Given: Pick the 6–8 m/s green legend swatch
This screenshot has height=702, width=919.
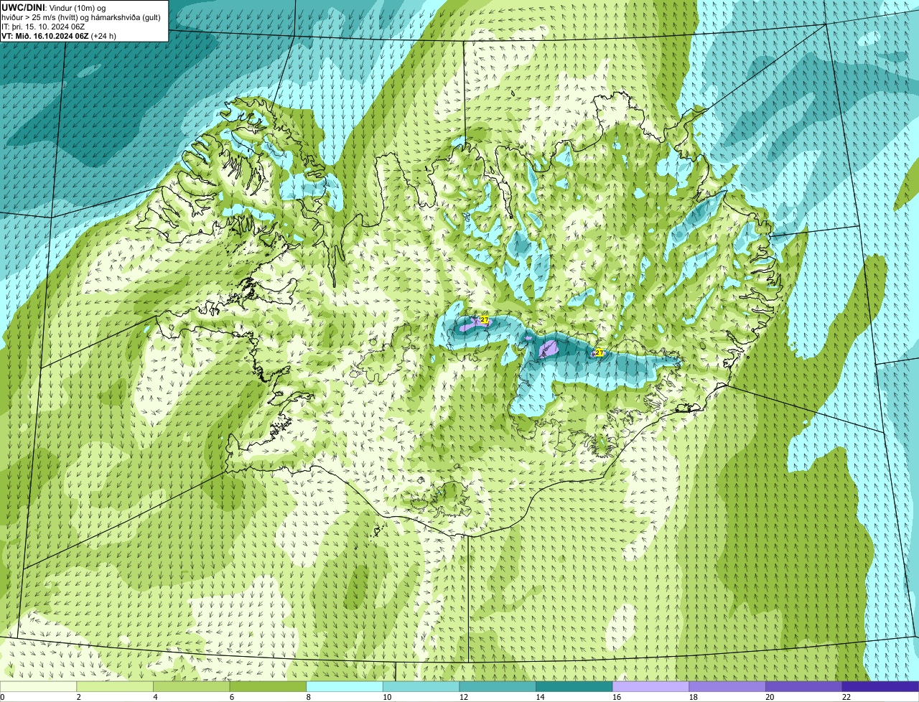Looking at the screenshot, I should [x=268, y=687].
